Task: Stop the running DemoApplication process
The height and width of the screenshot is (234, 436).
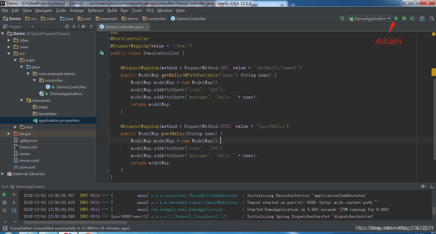Action: click(4, 203)
